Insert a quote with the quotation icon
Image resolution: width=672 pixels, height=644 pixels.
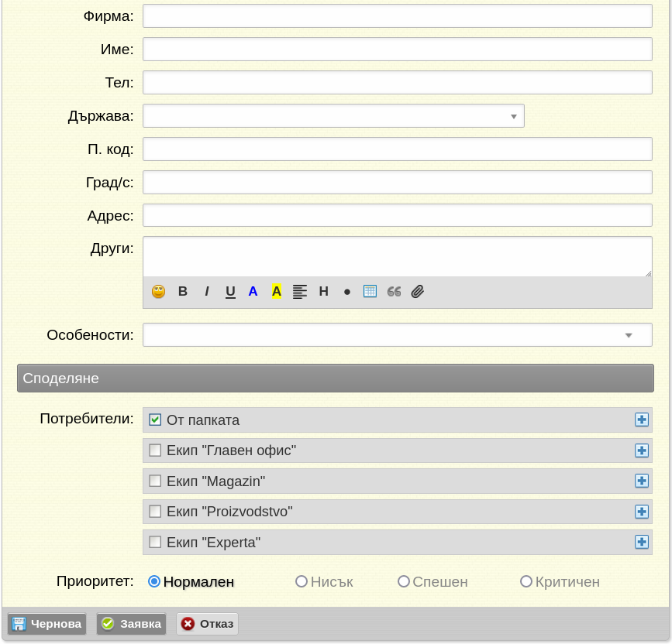tap(394, 292)
